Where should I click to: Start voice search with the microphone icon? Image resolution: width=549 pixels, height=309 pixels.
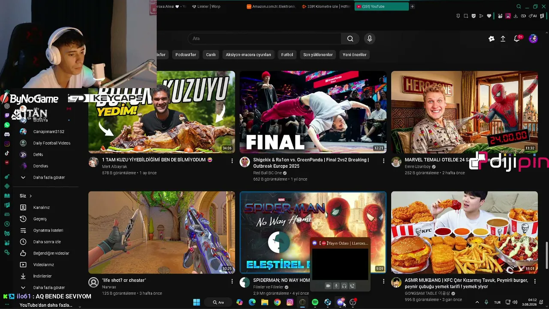pyautogui.click(x=370, y=39)
